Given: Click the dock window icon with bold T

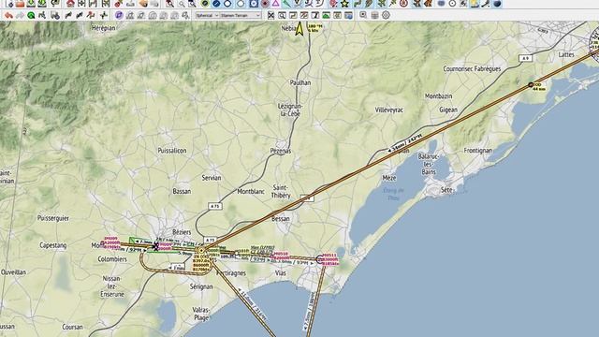Looking at the screenshot, I should pyautogui.click(x=315, y=15).
